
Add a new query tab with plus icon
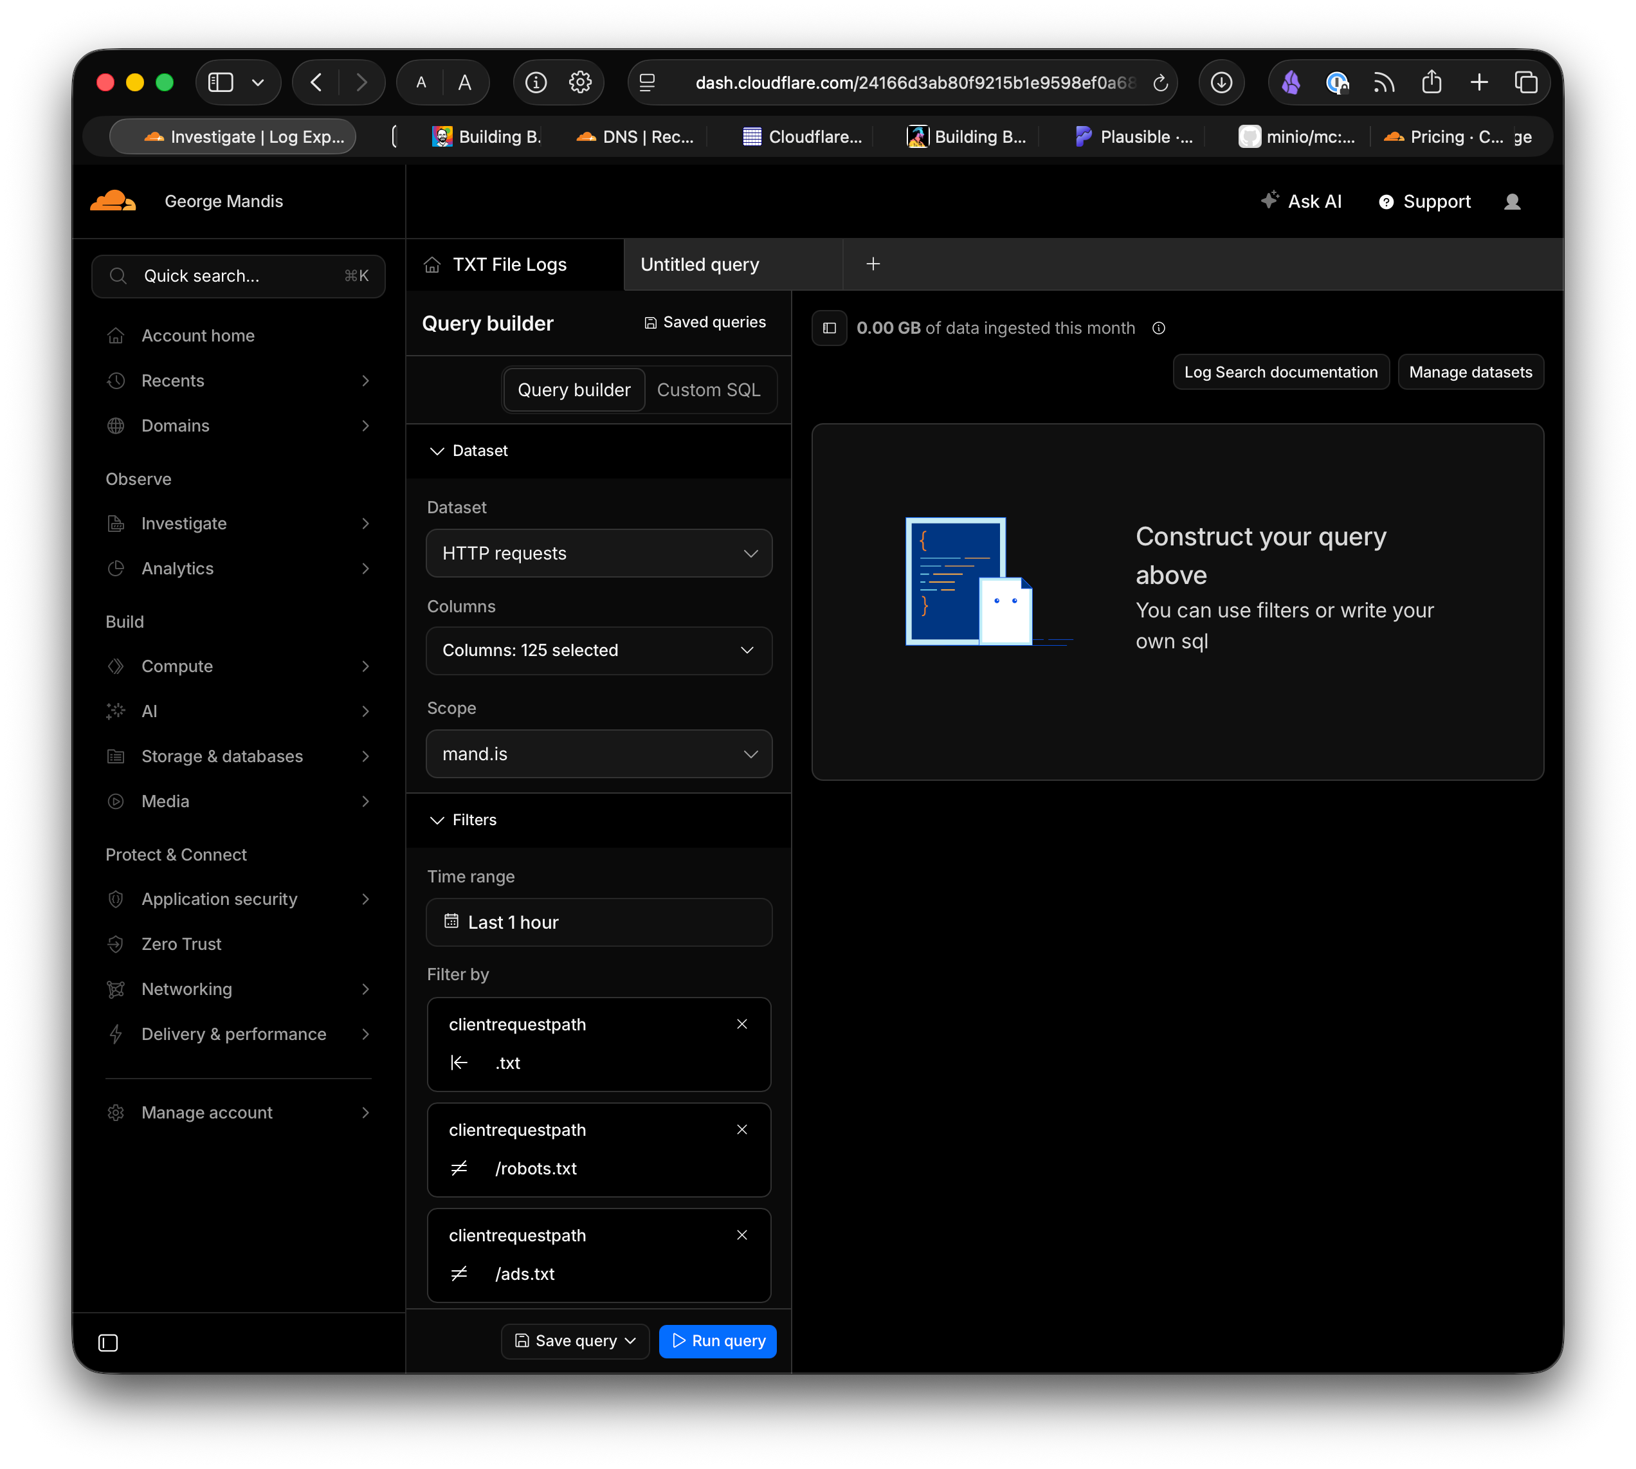[873, 264]
